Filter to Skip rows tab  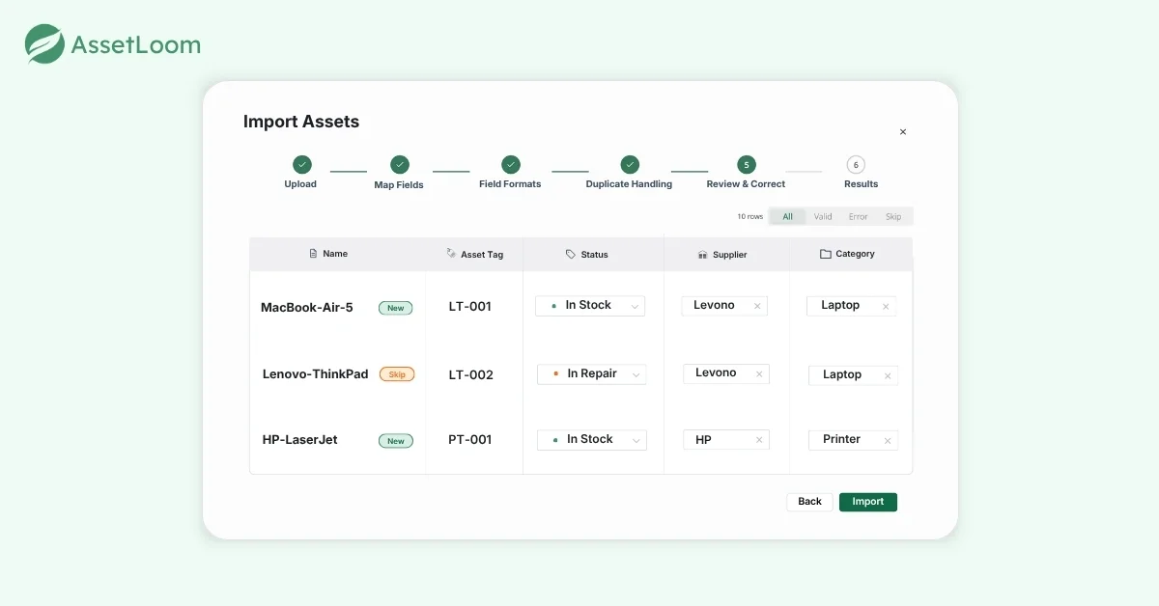[893, 217]
